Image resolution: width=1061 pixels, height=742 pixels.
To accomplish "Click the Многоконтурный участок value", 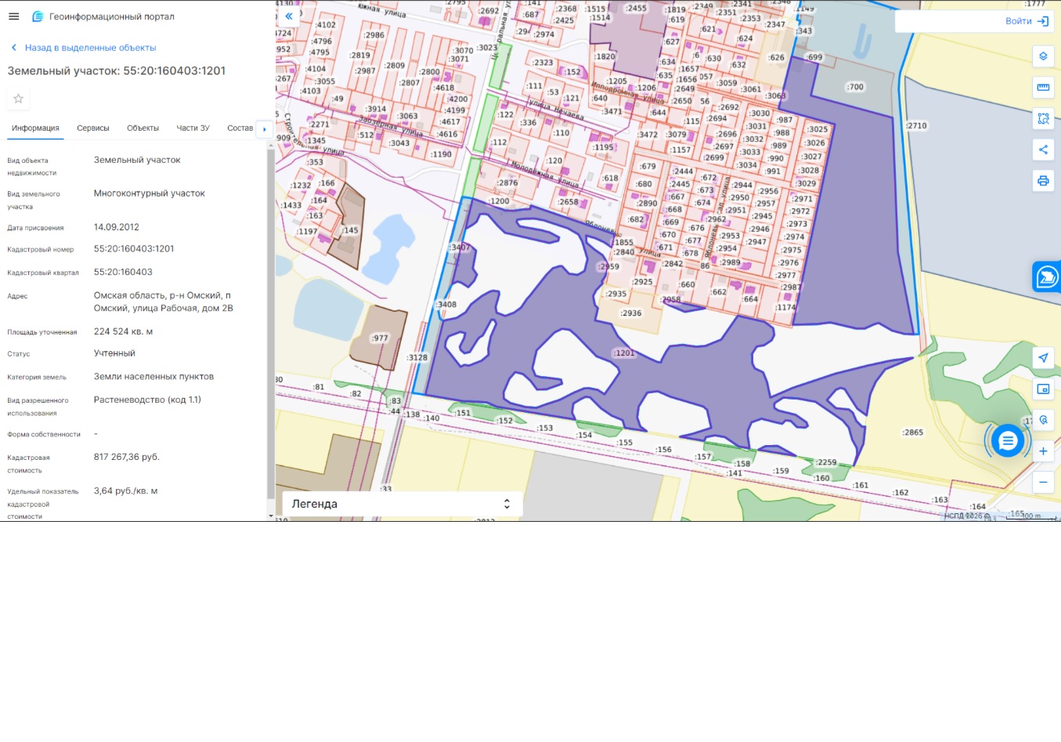I will (x=150, y=194).
